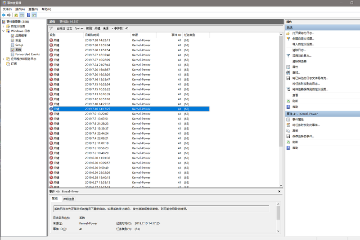The height and width of the screenshot is (240, 360).
Task: Switch to the 详细信息 tab
Action: click(68, 199)
